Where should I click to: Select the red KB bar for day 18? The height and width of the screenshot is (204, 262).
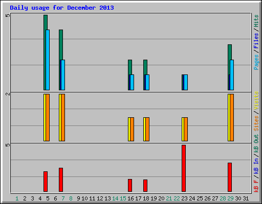pyautogui.click(x=145, y=186)
